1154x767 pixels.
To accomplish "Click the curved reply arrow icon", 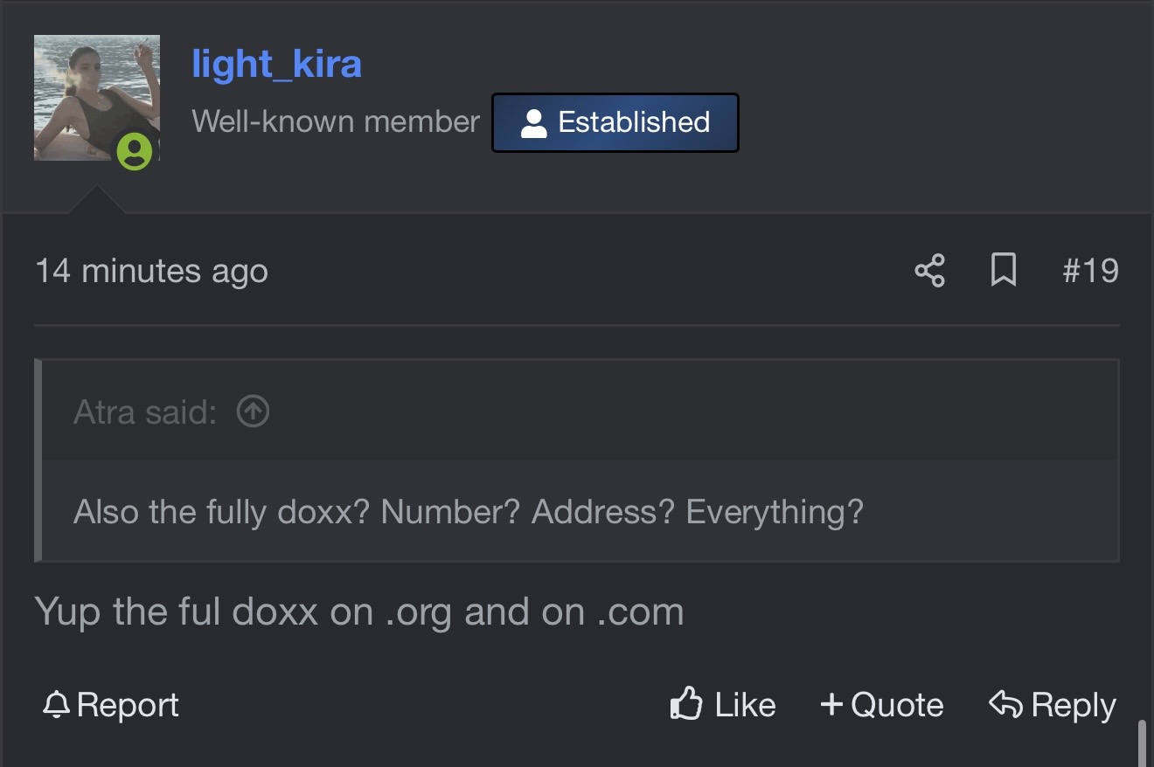I will [1005, 703].
